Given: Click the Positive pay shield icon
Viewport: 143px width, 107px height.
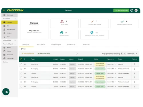Looking at the screenshot, I should coord(92,33).
